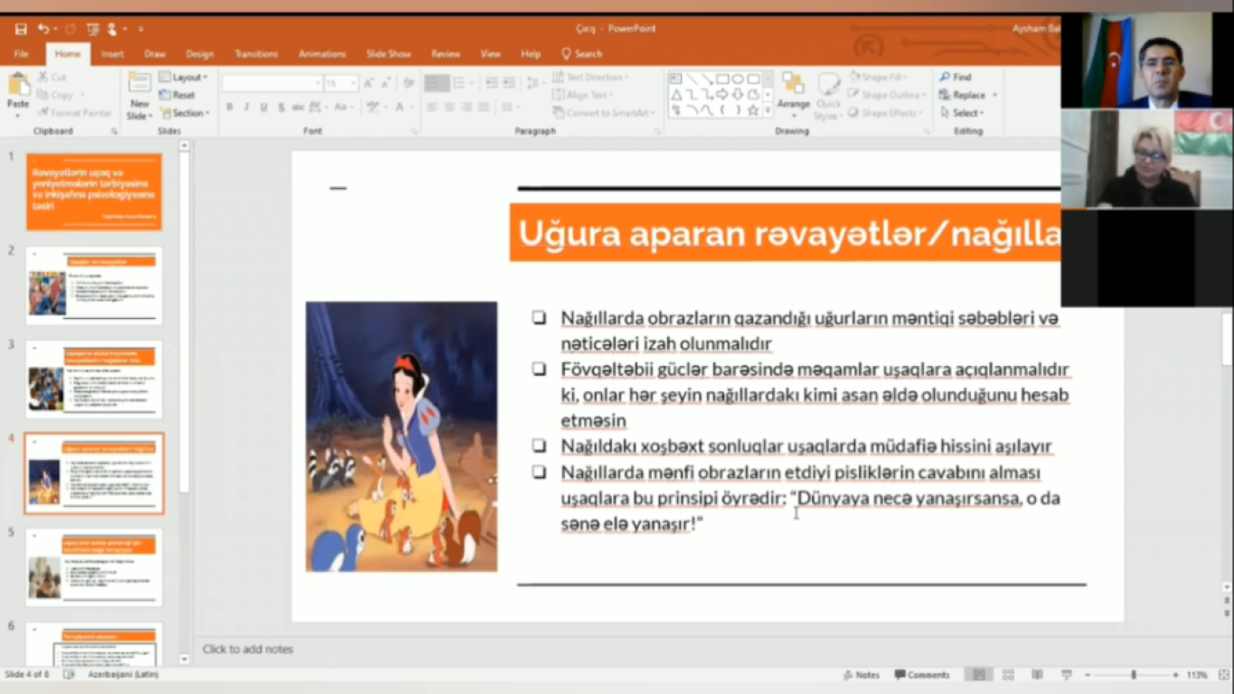This screenshot has height=694, width=1234.
Task: Click the Search Tell Me box
Action: tap(582, 54)
